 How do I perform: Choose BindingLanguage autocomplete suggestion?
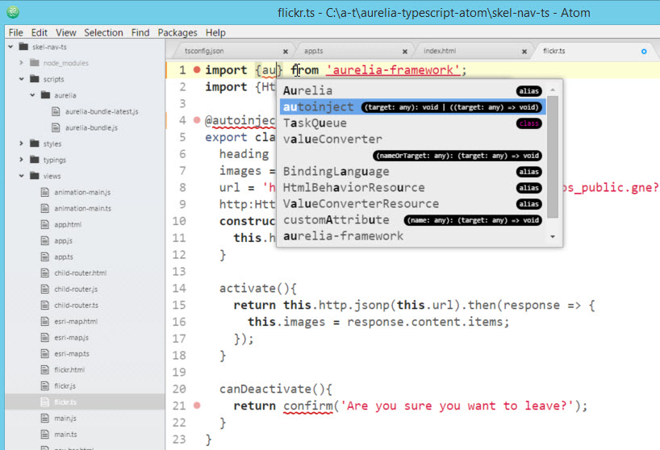pos(412,171)
